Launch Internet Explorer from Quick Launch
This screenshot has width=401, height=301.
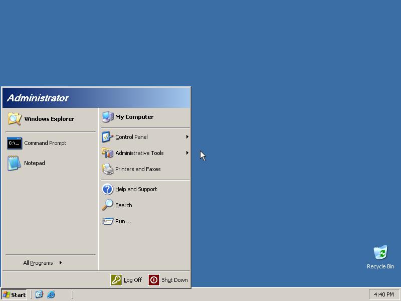click(x=51, y=295)
